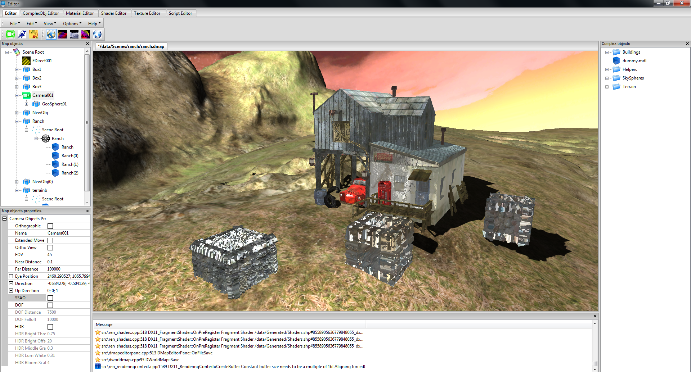This screenshot has height=372, width=691.
Task: Enable the SSAO checkbox
Action: 50,298
